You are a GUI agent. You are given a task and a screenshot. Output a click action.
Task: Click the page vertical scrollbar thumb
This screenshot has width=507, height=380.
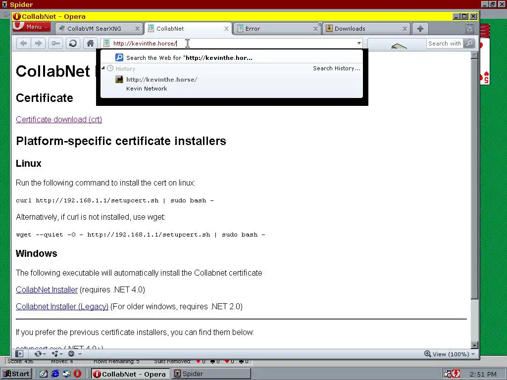(x=474, y=179)
